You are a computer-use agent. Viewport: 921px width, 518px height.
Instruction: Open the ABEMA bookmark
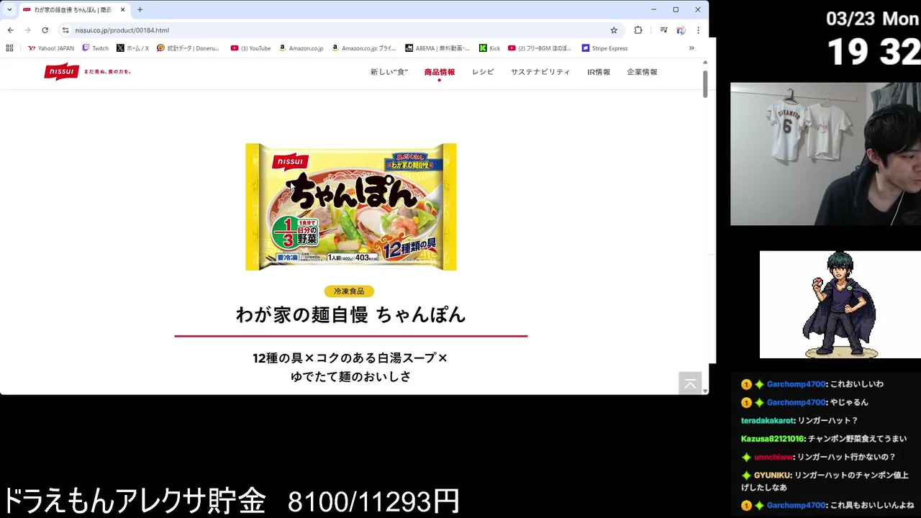pyautogui.click(x=437, y=48)
